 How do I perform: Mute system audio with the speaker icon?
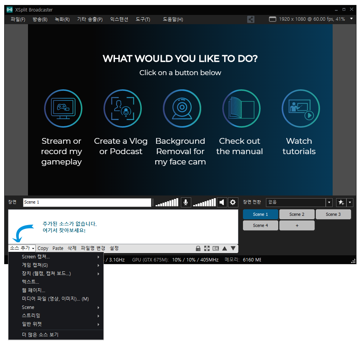[222, 202]
